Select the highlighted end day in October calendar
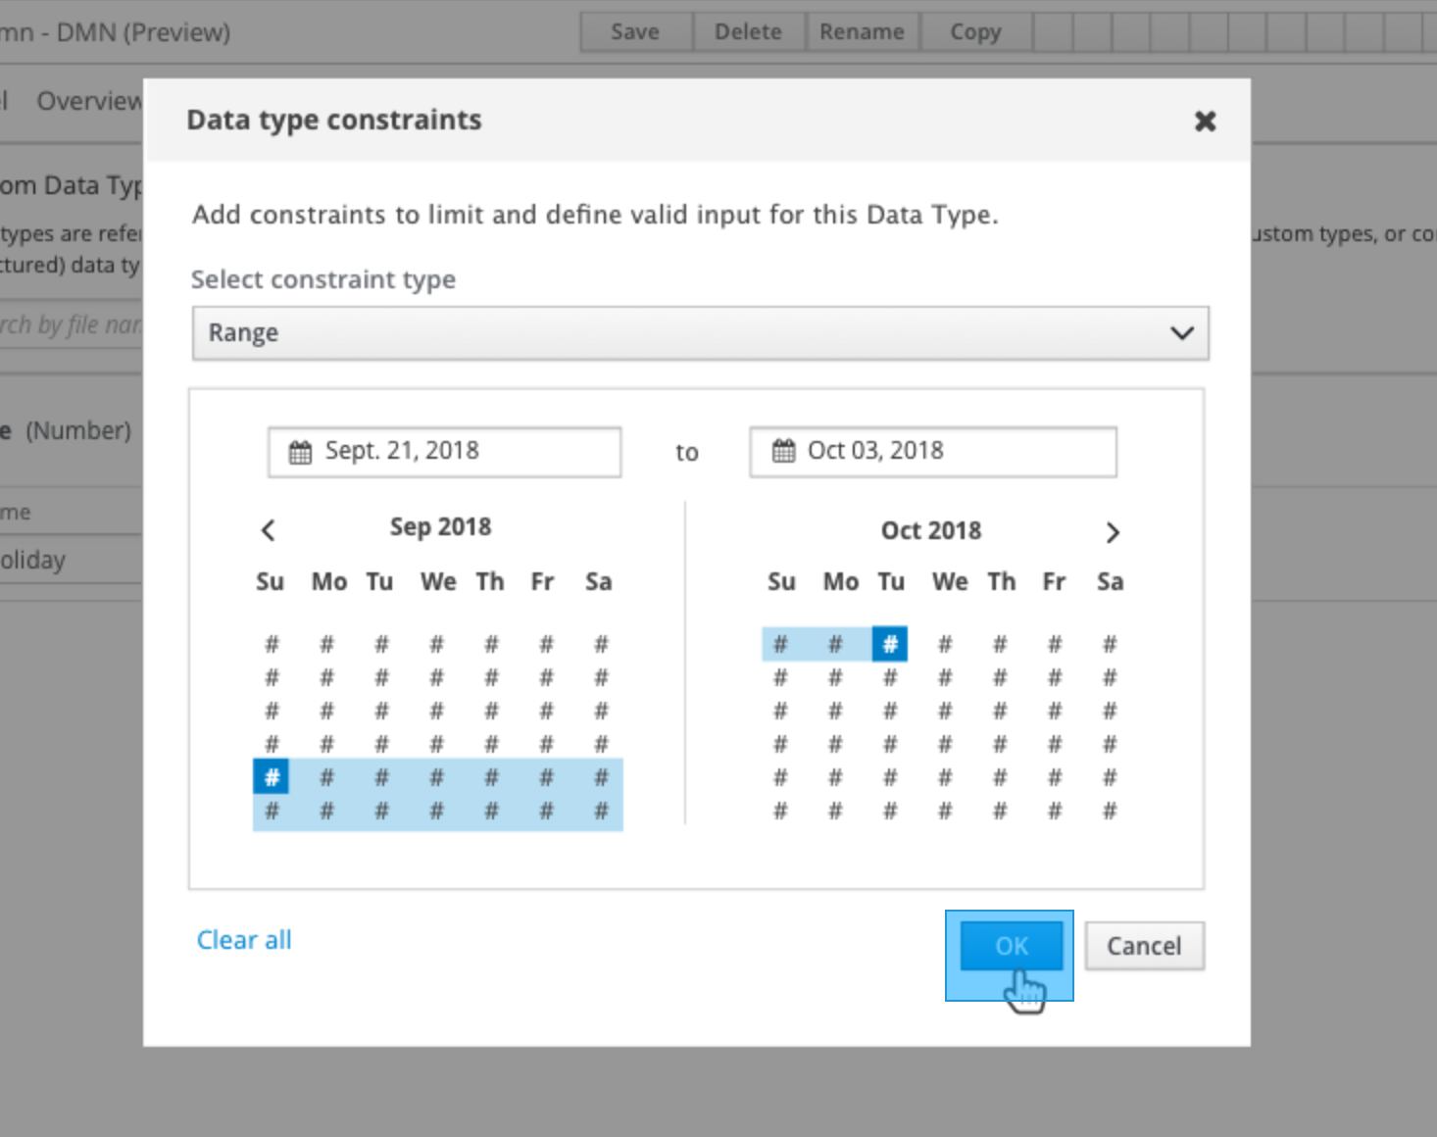Image resolution: width=1437 pixels, height=1137 pixels. pos(890,644)
